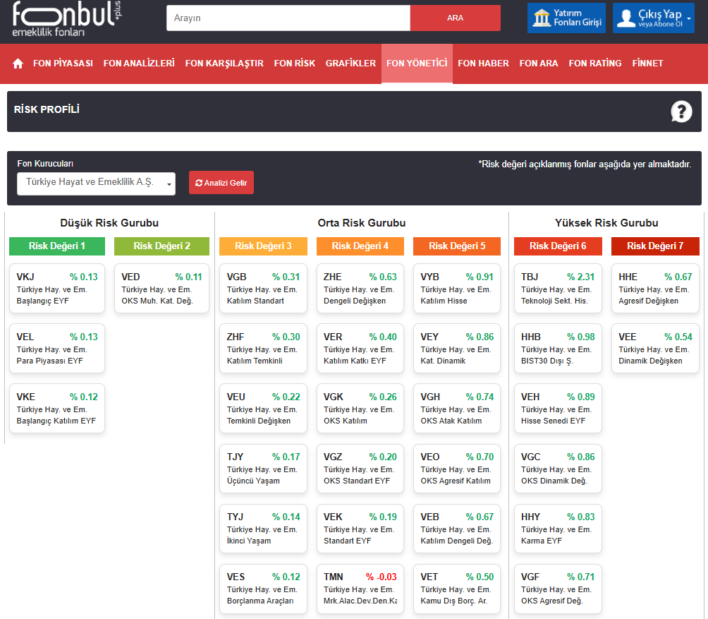Open the VGH OKS Atak Katılım card
This screenshot has height=619, width=708.
click(457, 409)
